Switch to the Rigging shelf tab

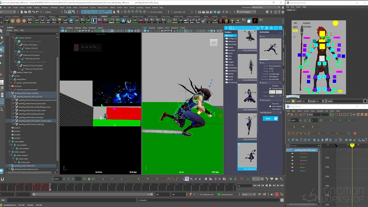(x=52, y=16)
